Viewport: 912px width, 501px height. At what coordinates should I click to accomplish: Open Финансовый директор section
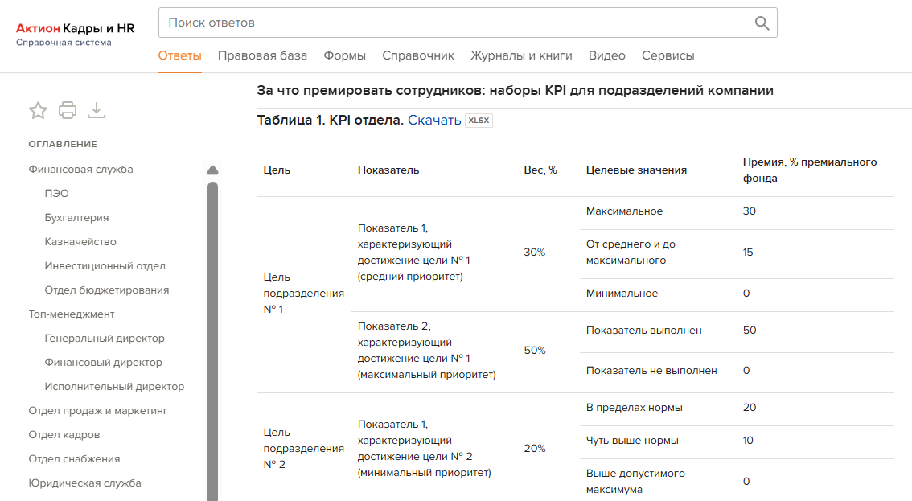point(103,363)
